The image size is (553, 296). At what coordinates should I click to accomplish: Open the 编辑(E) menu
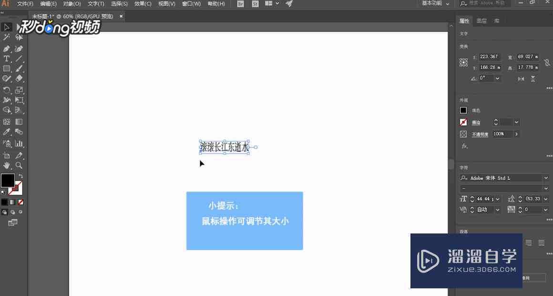(48, 4)
